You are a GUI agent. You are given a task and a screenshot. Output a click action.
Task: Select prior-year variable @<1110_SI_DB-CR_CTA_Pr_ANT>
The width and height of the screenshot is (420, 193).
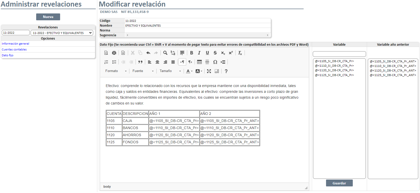click(x=393, y=66)
